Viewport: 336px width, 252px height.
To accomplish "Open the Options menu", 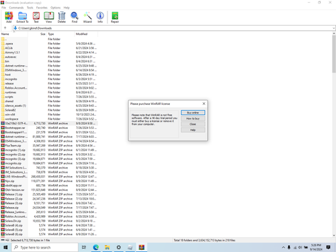I will pyautogui.click(x=55, y=7).
